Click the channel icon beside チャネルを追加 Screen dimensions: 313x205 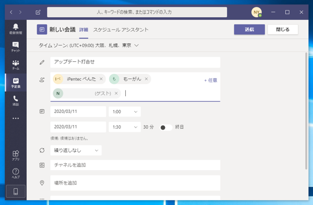click(42, 165)
